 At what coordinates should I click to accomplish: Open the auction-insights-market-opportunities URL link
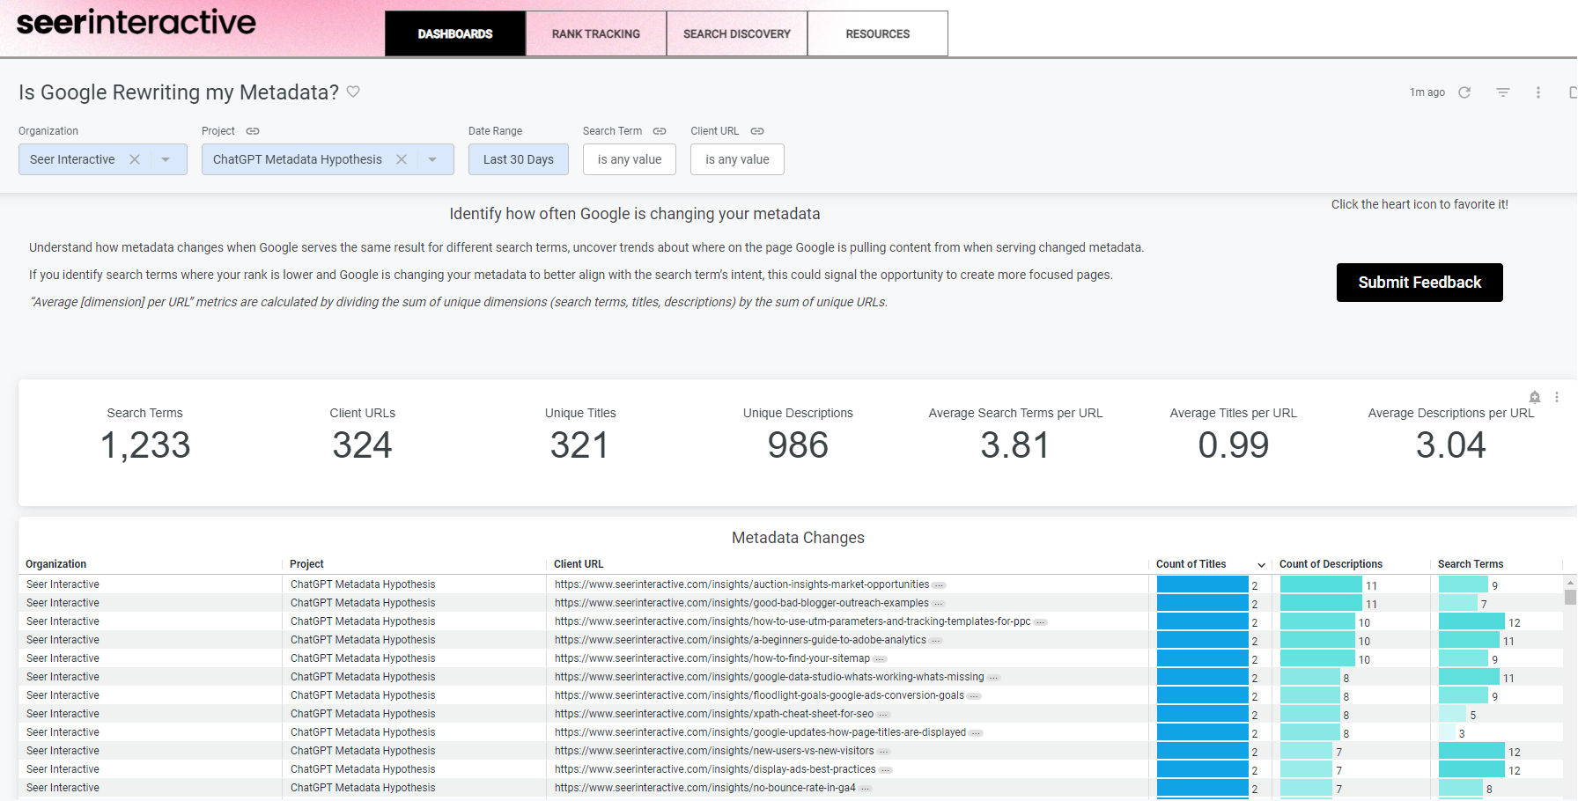click(741, 584)
